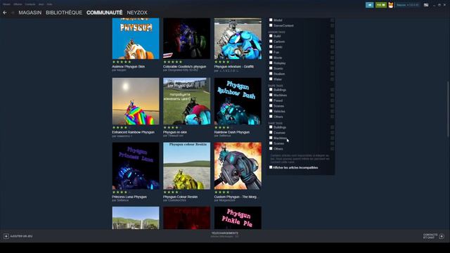The height and width of the screenshot is (253, 450).
Task: Check the Realism tag checkbox
Action: point(271,73)
